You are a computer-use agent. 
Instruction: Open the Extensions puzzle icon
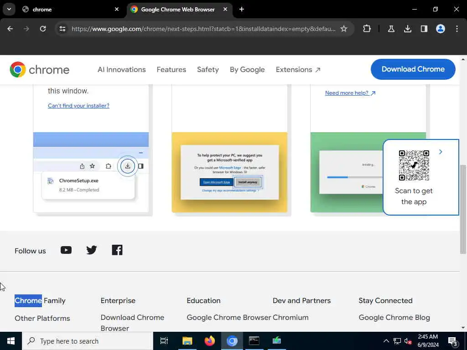[367, 29]
